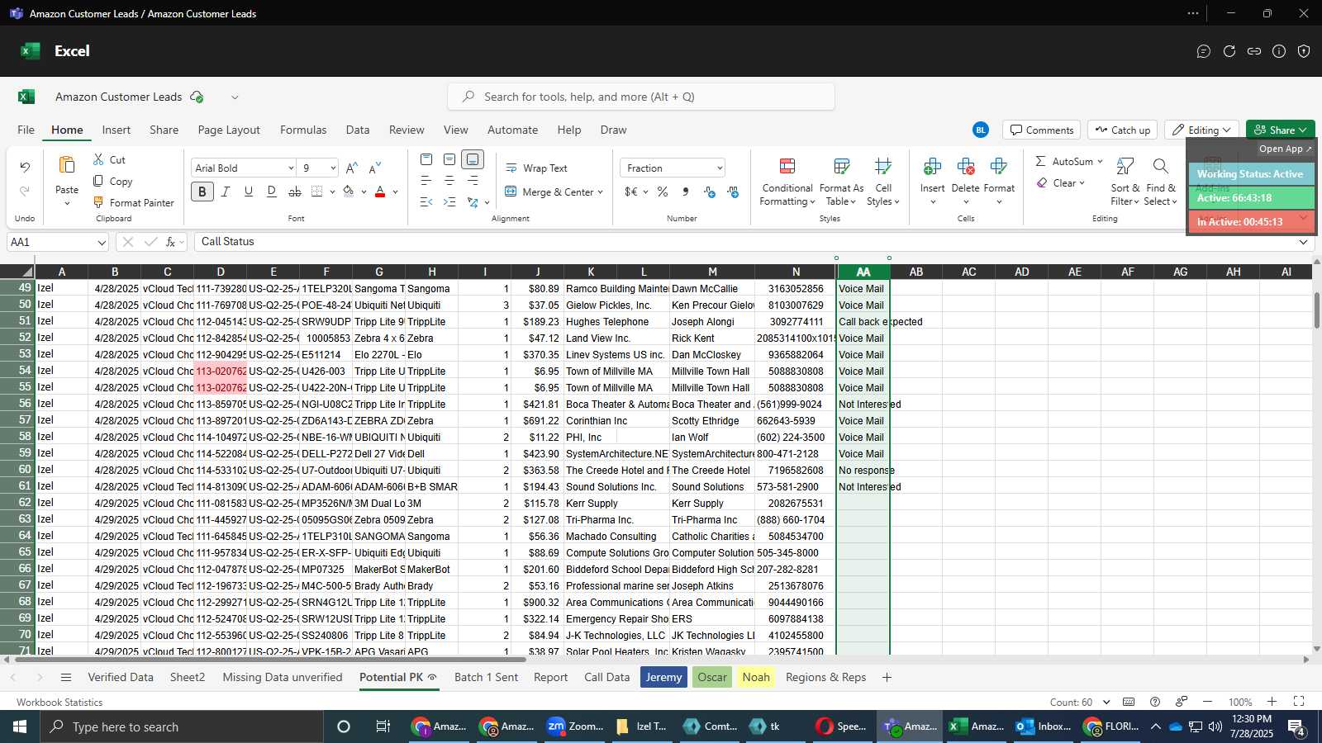The width and height of the screenshot is (1322, 743).
Task: Open Outlook Inbox from taskbar
Action: tap(1044, 726)
